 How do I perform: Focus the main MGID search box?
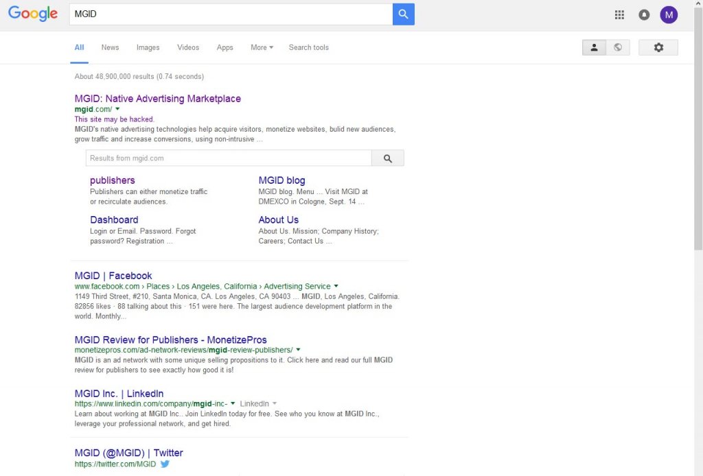tap(231, 14)
